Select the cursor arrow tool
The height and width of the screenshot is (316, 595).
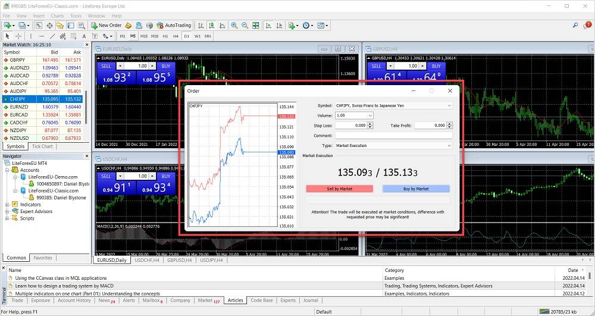(7, 36)
